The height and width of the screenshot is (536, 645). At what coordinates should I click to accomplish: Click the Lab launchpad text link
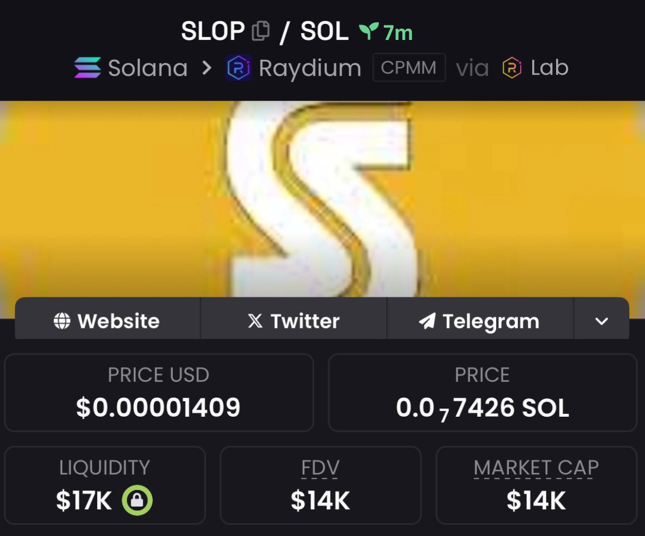click(549, 67)
